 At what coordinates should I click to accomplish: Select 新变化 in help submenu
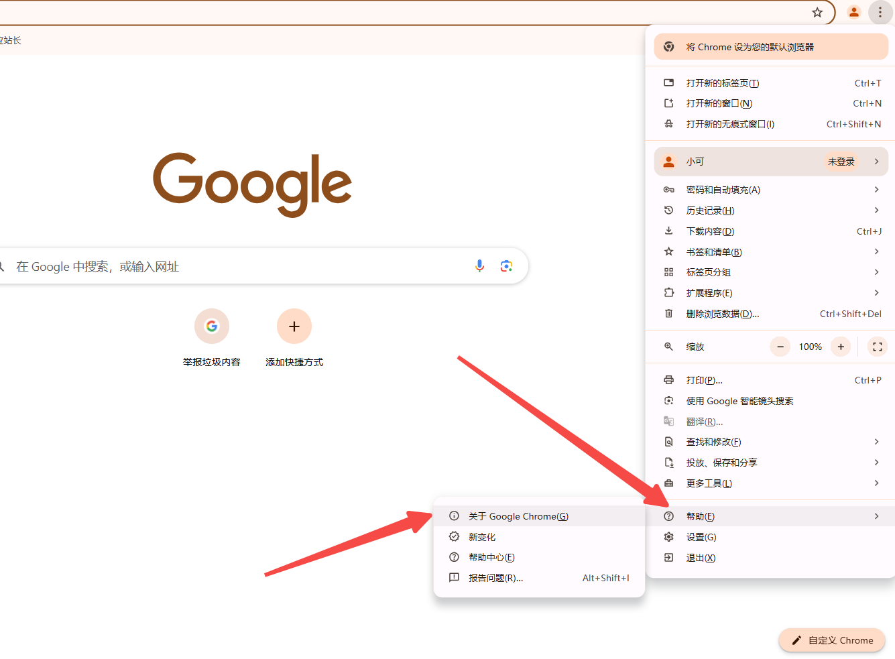point(539,537)
